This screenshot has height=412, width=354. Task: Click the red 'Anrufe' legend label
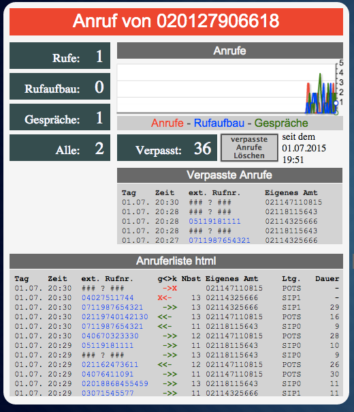click(167, 123)
